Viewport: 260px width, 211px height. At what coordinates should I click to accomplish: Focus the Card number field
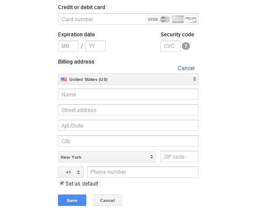(x=102, y=19)
